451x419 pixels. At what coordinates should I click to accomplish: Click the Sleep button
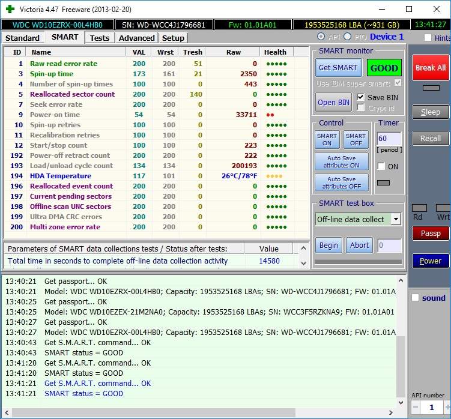coord(431,112)
